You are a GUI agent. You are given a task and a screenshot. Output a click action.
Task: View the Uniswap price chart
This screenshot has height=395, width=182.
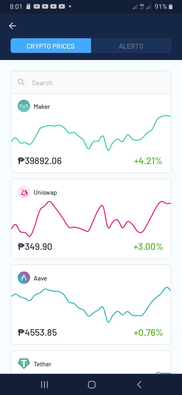click(91, 219)
